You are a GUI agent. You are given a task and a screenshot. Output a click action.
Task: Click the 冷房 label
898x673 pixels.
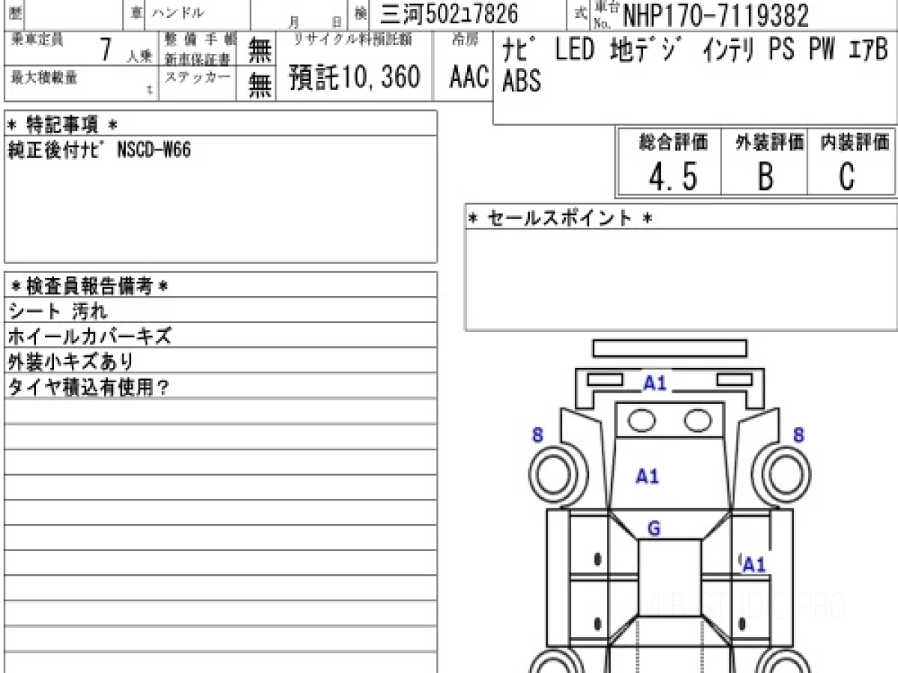463,41
